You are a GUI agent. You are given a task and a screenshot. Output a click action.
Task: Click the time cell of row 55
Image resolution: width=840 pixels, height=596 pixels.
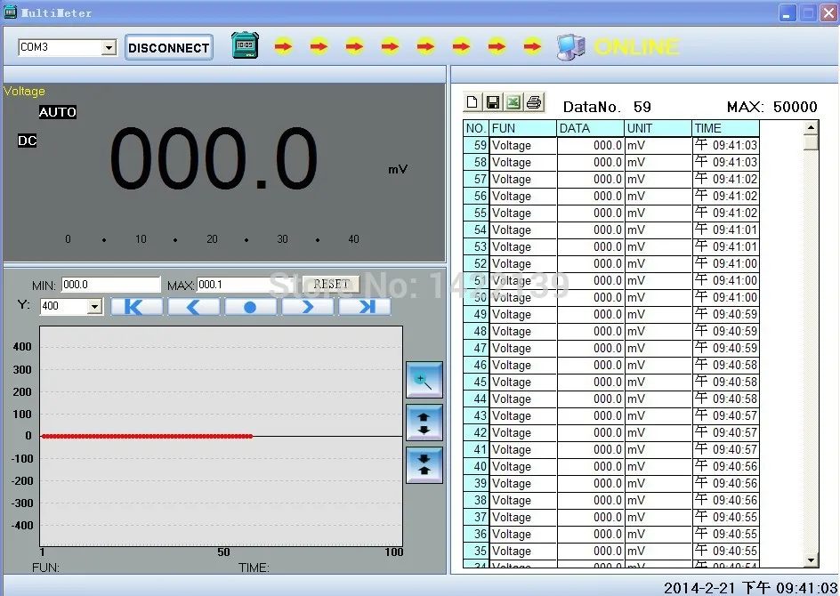[x=725, y=213]
